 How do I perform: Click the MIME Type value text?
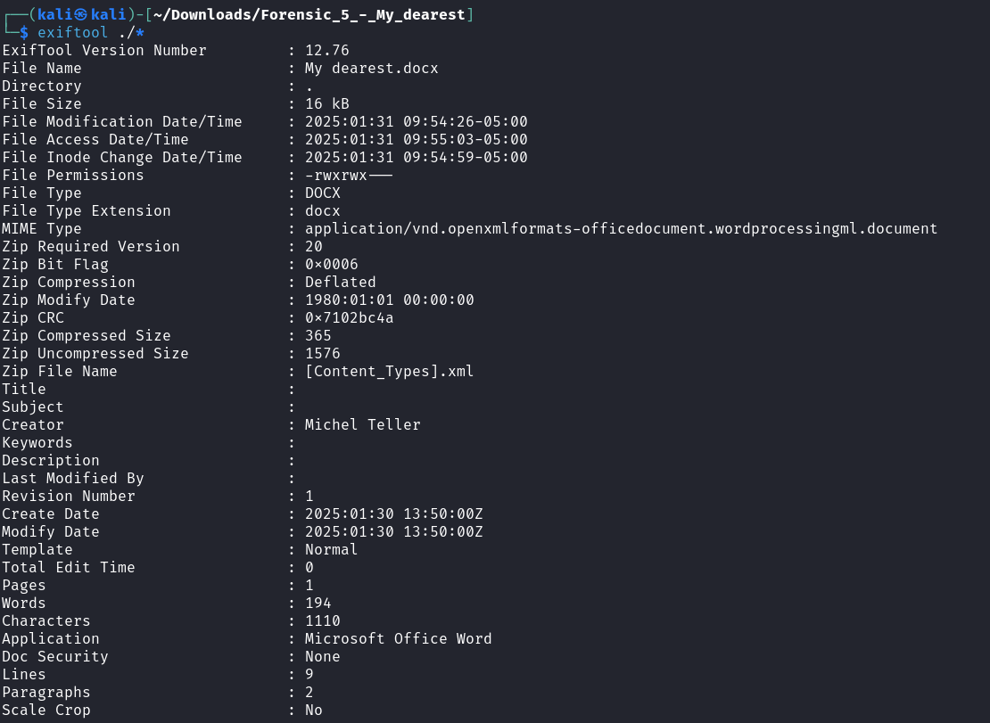coord(622,228)
